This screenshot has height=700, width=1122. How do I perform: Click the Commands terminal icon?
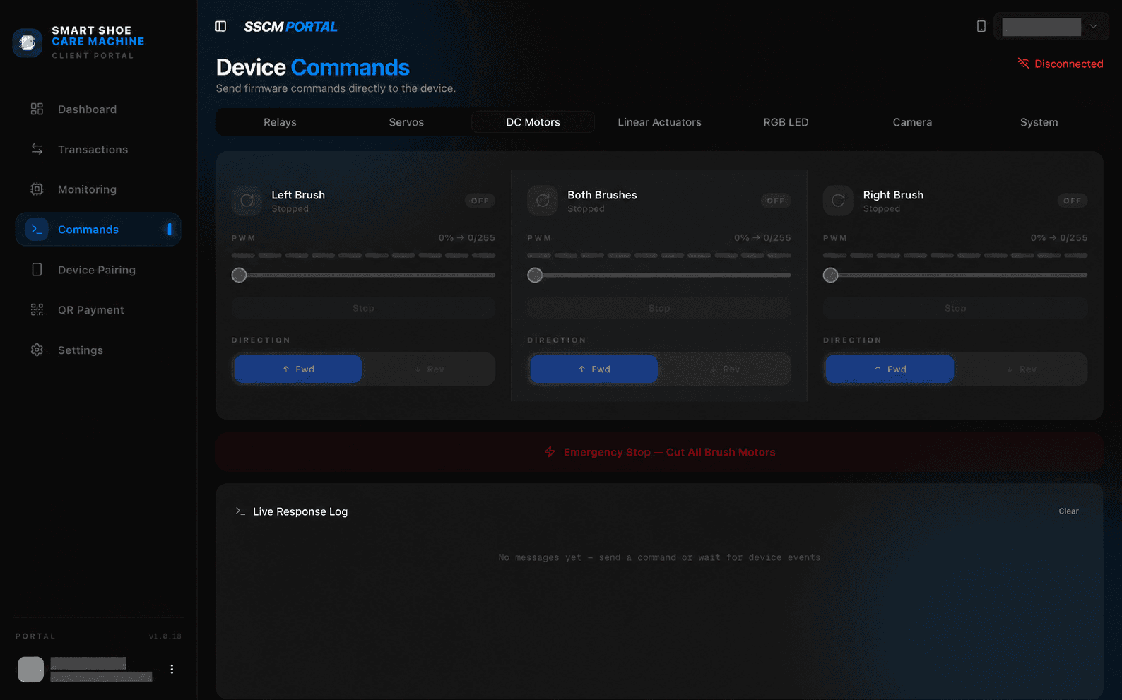pos(37,230)
